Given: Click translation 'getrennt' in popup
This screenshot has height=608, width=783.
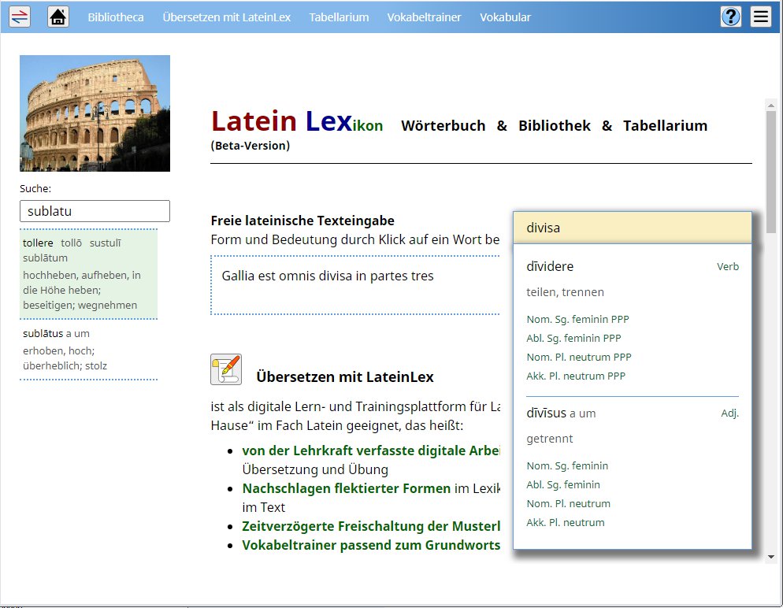Looking at the screenshot, I should coord(549,439).
